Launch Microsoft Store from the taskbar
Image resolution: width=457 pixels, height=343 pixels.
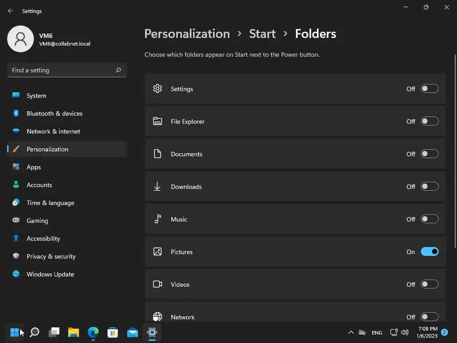coord(113,332)
